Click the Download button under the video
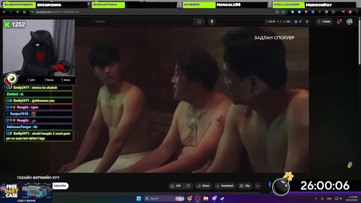361x203 pixels. 224,186
